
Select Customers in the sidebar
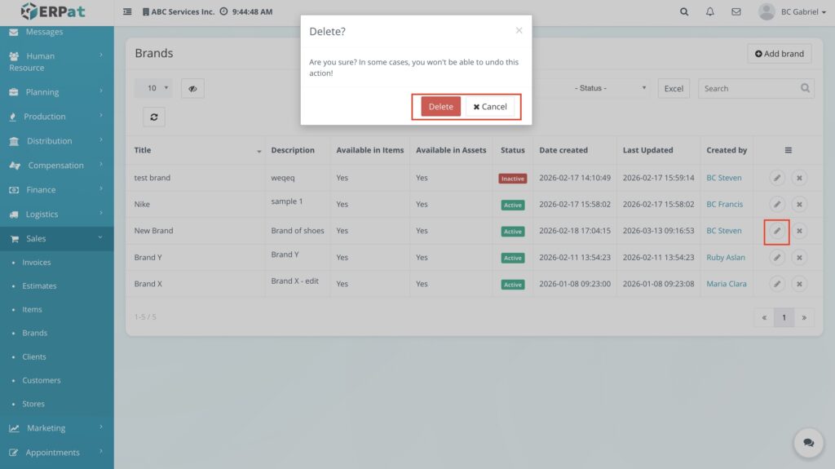tap(42, 380)
